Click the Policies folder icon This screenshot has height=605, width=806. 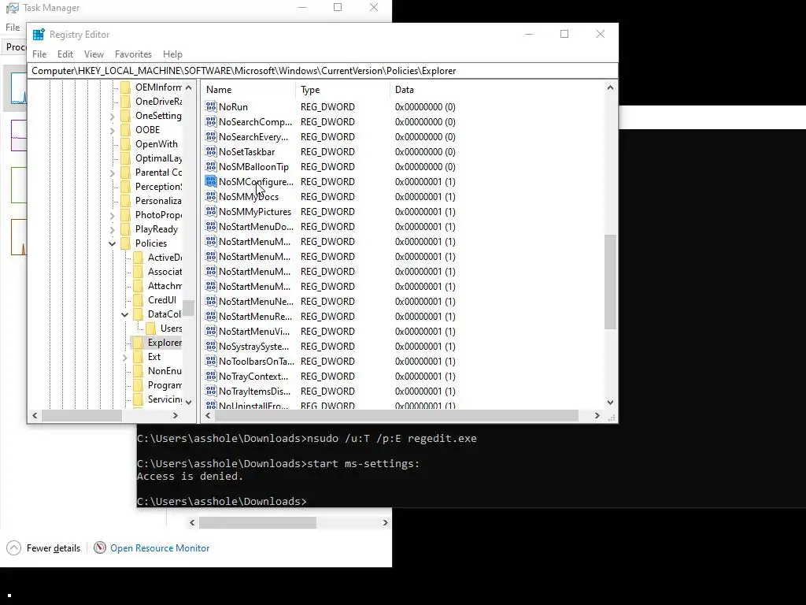pyautogui.click(x=125, y=243)
